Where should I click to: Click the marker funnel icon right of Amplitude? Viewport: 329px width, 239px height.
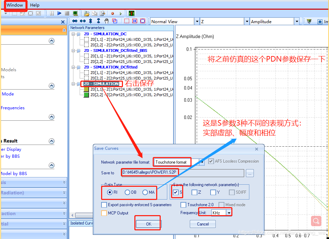pos(309,21)
